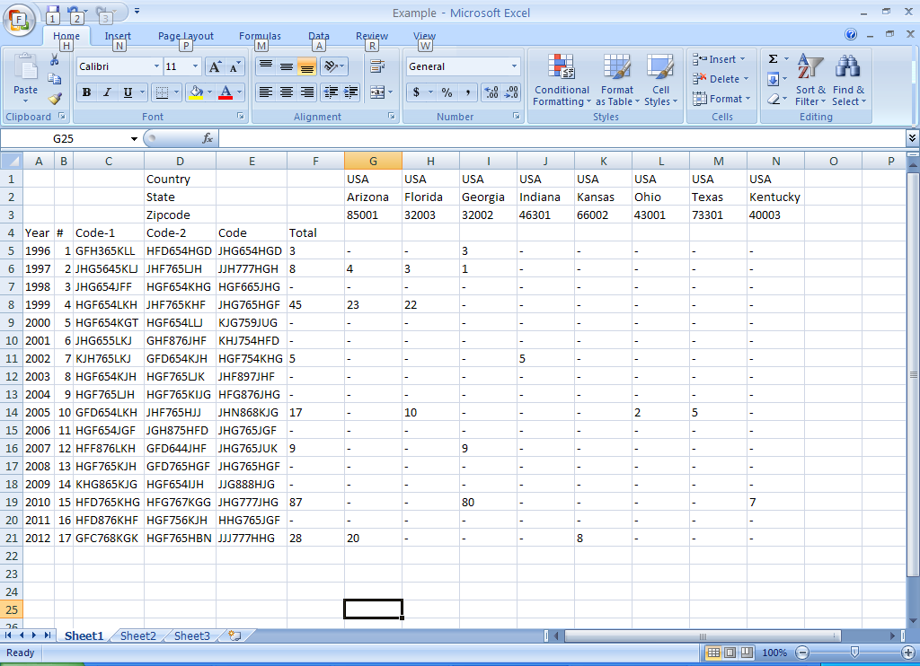Open Conditional Formatting in Styles group
920x666 pixels.
click(562, 81)
